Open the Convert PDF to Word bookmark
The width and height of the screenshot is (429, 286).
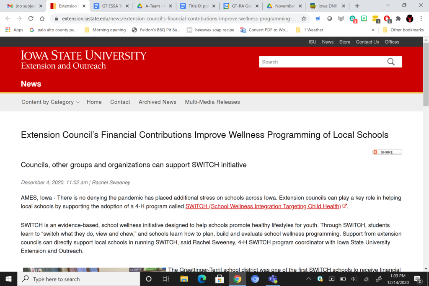coord(264,30)
